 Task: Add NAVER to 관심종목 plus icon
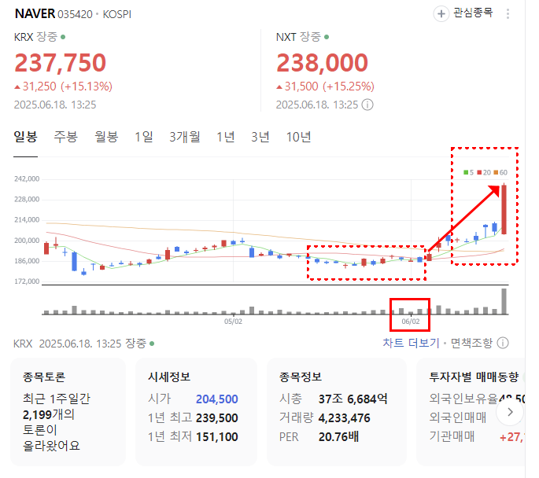pos(441,14)
